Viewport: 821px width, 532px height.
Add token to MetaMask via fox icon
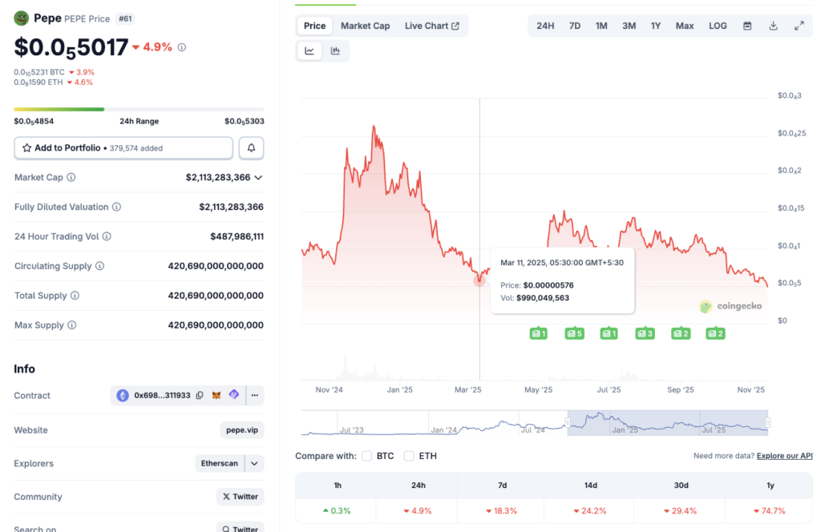point(216,395)
